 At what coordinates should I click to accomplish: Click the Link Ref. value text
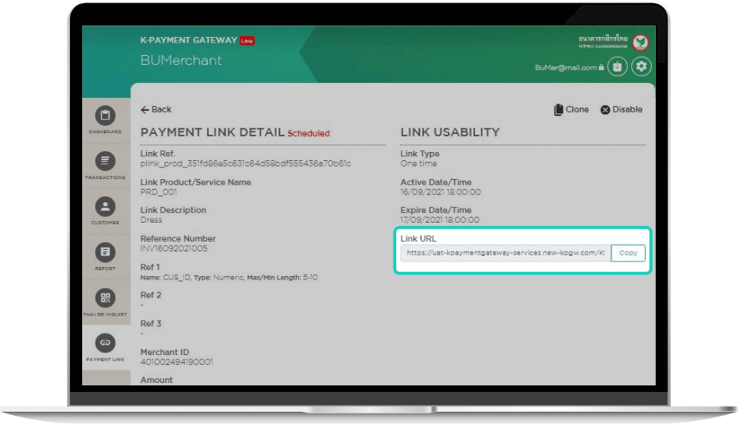click(x=246, y=164)
